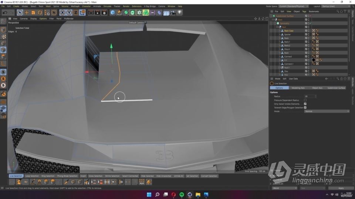The width and height of the screenshot is (355, 199).
Task: Toggle layer checkbox for Back Case object
Action: click(306, 31)
